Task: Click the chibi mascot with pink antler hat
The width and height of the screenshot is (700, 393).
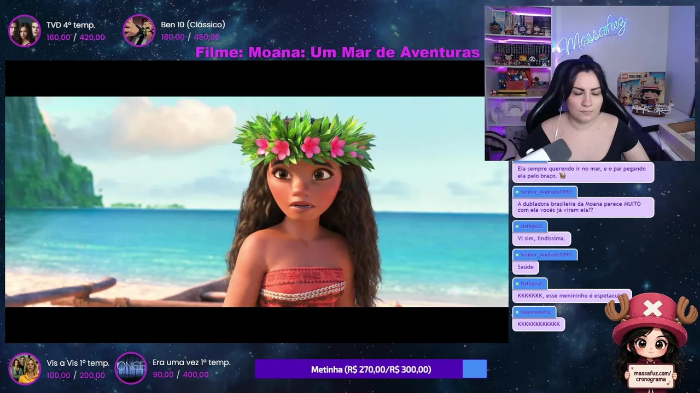Action: point(651,343)
